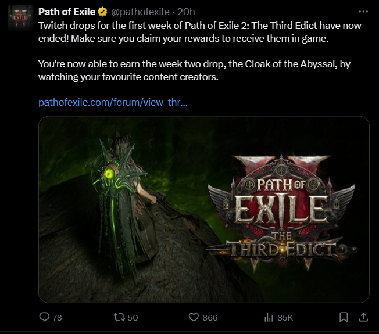This screenshot has width=379, height=334.
Task: Click the like count 866
Action: click(x=210, y=318)
